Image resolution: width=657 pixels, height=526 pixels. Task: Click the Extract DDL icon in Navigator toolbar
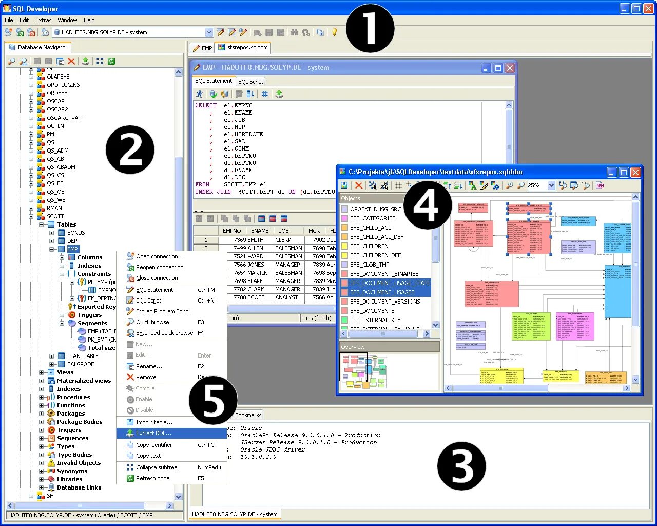(x=86, y=61)
